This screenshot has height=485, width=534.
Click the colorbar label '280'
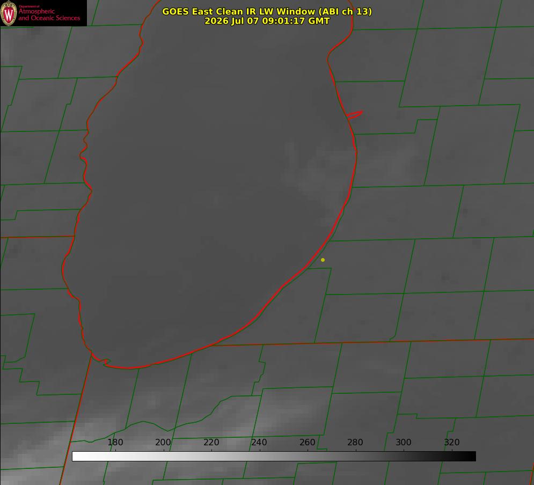(355, 442)
